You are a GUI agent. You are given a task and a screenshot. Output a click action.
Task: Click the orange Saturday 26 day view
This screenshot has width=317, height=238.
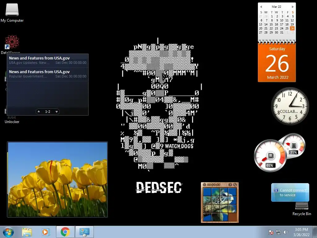[x=277, y=63]
